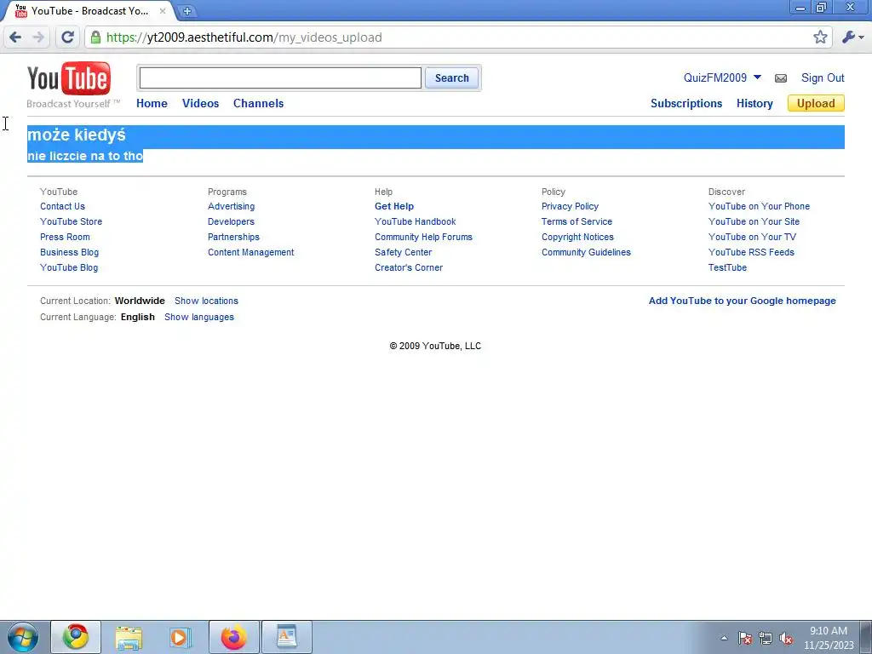Click the Get Help link
The image size is (872, 654).
click(394, 206)
